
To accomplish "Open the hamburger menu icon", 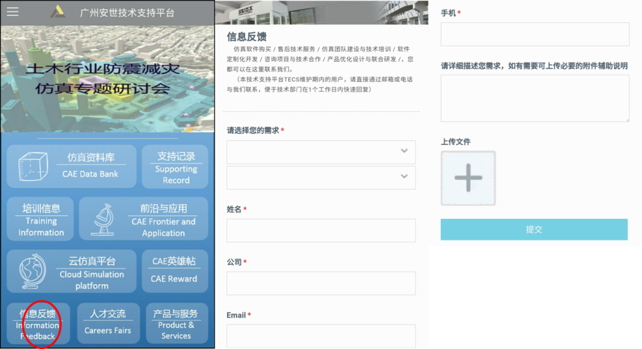I will [x=12, y=12].
